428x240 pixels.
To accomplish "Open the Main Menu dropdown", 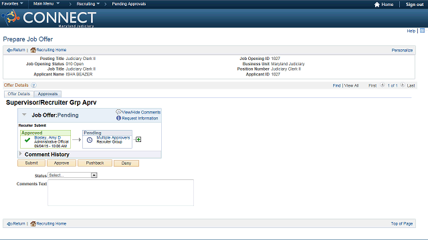I will pos(46,3).
